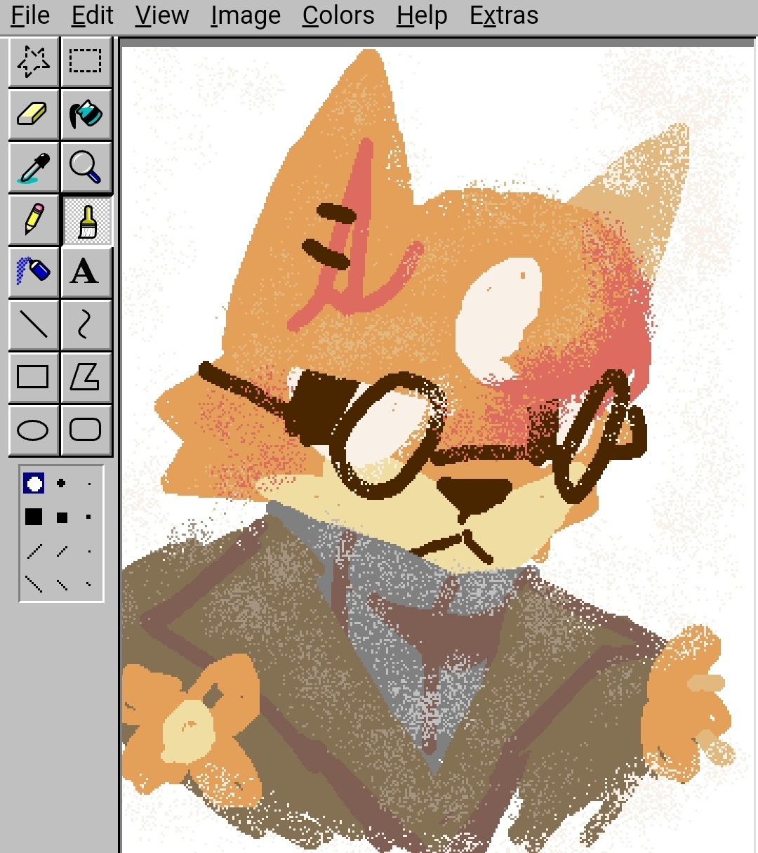Pick the large backslash diagonal brush shape
Image resolution: width=758 pixels, height=853 pixels.
click(x=34, y=583)
